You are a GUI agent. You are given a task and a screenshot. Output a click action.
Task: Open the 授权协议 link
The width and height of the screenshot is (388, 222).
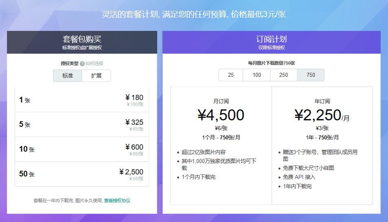[x=122, y=200]
